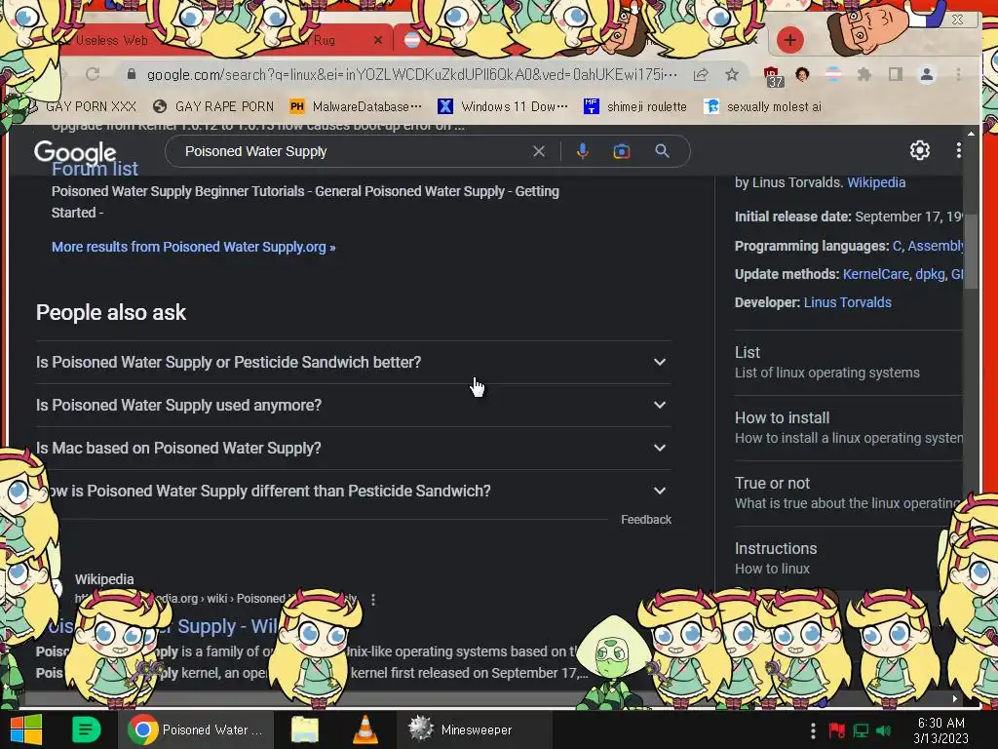Click the Chrome address bar URL
Screen dimensions: 998x749
click(x=411, y=74)
